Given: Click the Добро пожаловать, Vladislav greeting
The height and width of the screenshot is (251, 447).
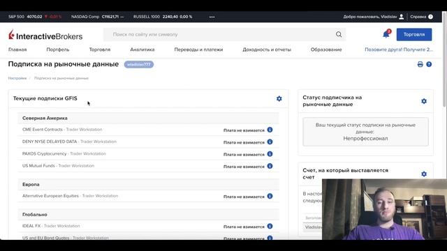Looking at the screenshot, I should tap(369, 17).
